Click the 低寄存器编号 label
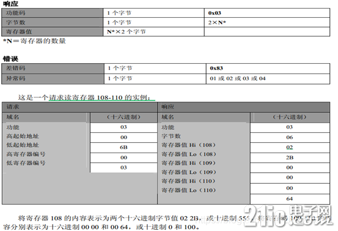Image resolution: width=338 pixels, height=231 pixels. 26,163
